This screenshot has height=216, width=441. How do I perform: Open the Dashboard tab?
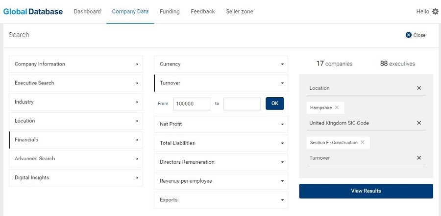coord(87,12)
